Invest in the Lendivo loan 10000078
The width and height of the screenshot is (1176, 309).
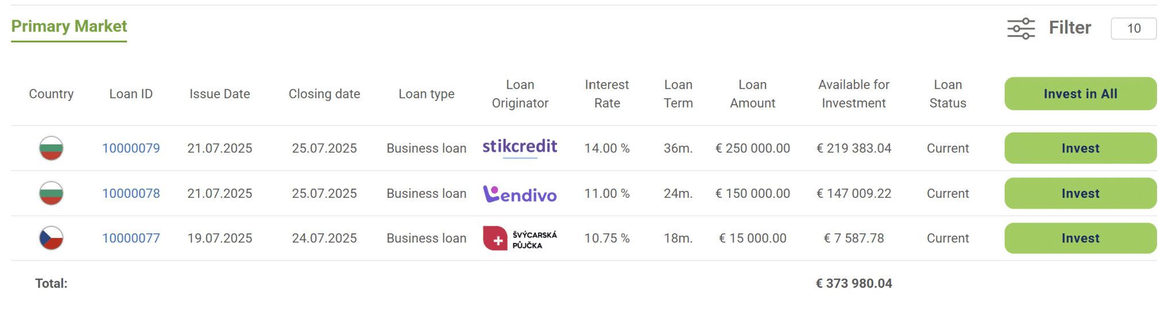click(1080, 193)
